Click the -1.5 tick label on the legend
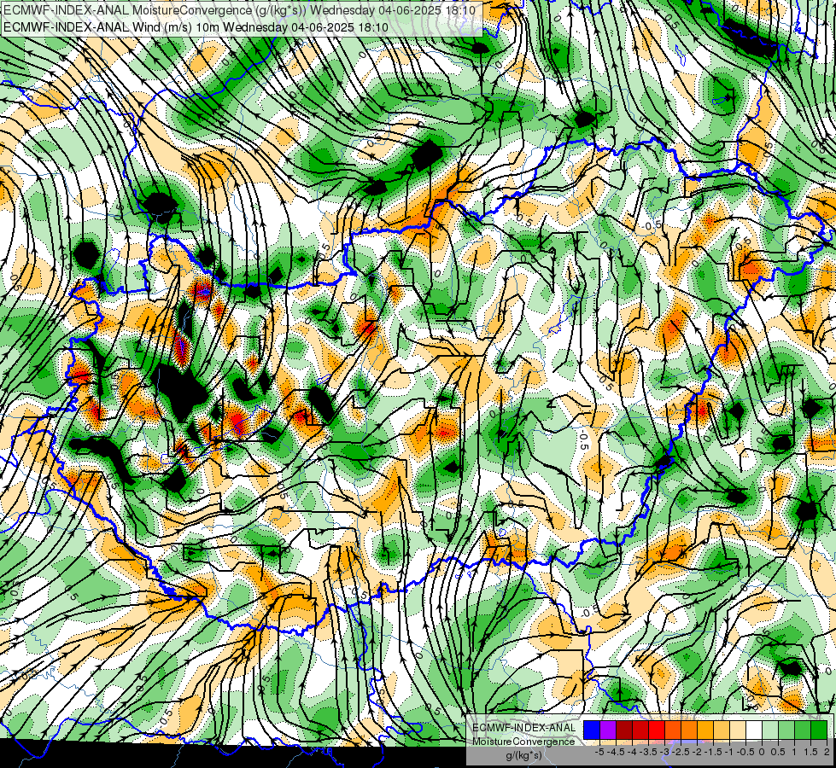Viewport: 836px width, 768px height. (x=713, y=752)
